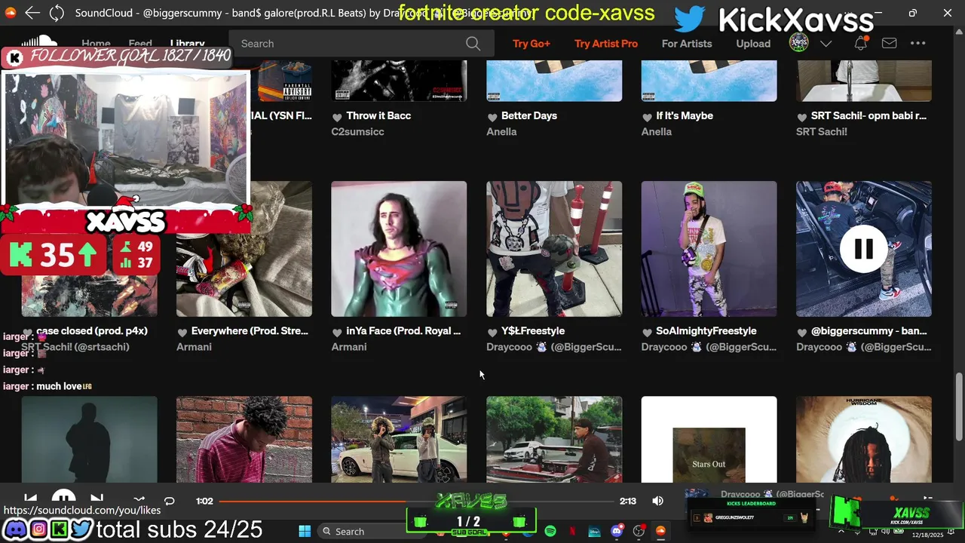
Task: Open the Windows Start menu
Action: coord(305,532)
